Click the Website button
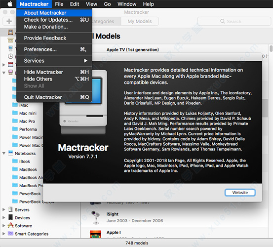 click(x=240, y=193)
